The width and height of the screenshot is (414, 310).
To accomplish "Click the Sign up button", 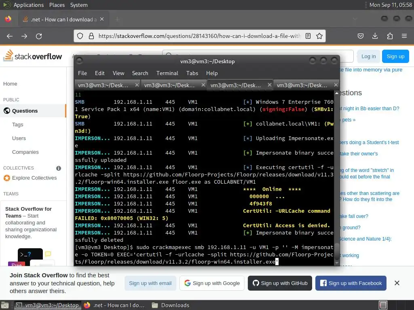I will point(395,57).
